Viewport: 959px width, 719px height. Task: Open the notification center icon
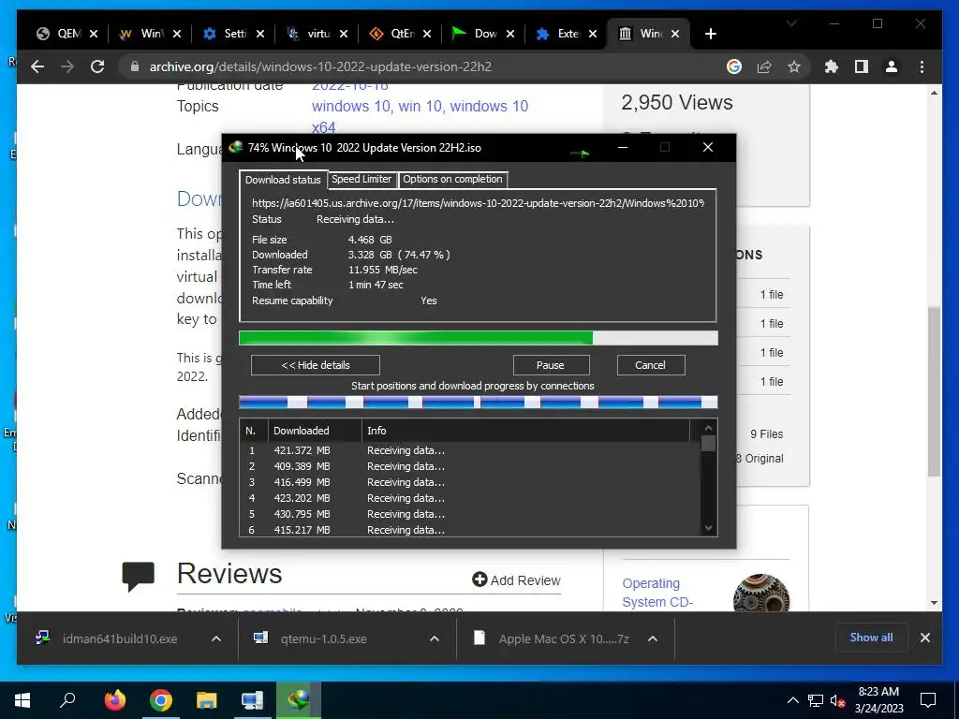pos(928,700)
